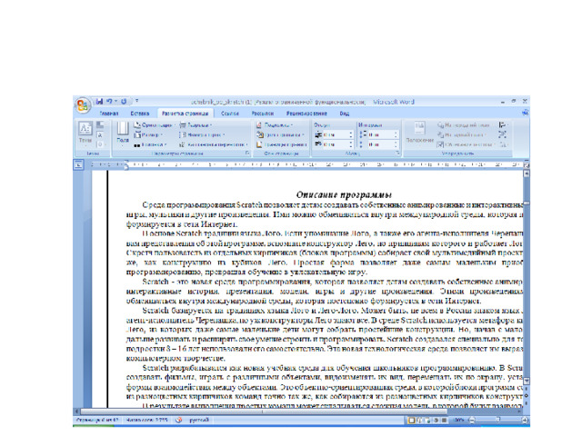
Task: Click На передний план button
Action: pyautogui.click(x=464, y=125)
